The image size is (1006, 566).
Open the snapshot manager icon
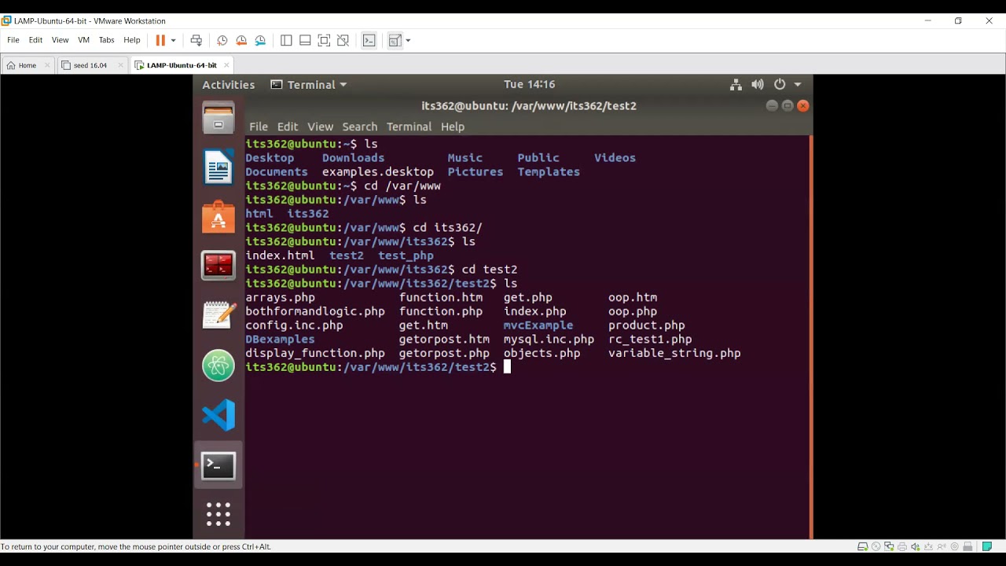pyautogui.click(x=260, y=40)
